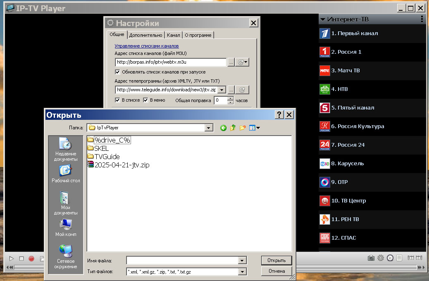Click the record button in player controls
The image size is (429, 281).
31,259
